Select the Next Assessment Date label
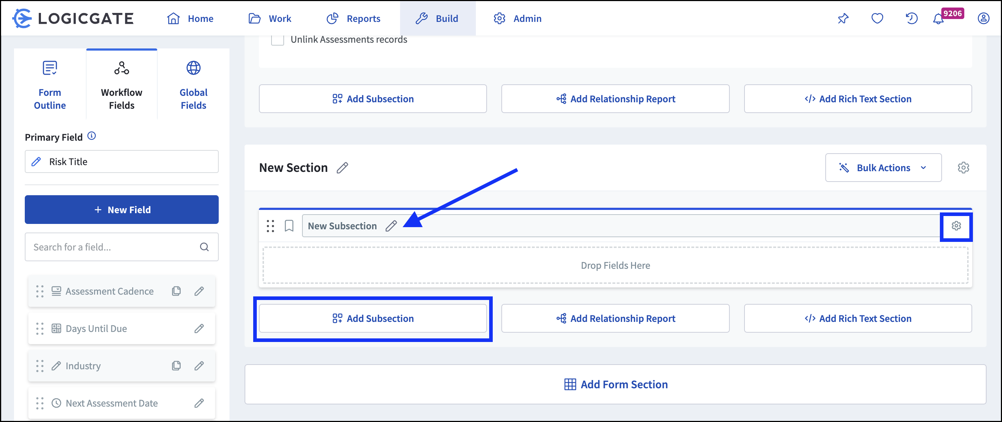The image size is (1002, 422). coord(112,403)
